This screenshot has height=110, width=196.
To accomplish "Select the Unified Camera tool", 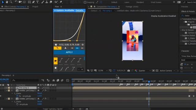I will coord(20,2).
